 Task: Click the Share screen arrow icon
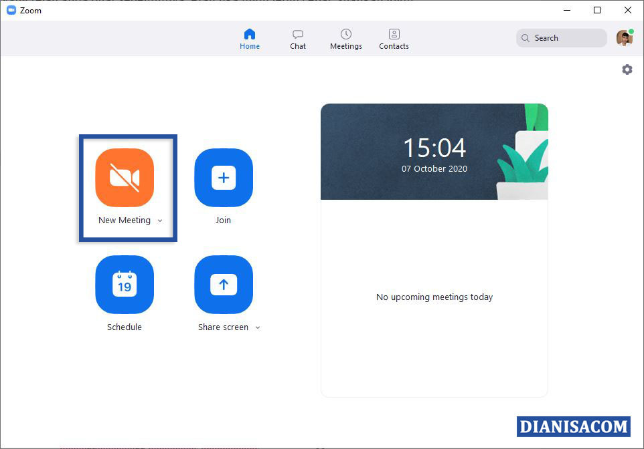point(224,285)
